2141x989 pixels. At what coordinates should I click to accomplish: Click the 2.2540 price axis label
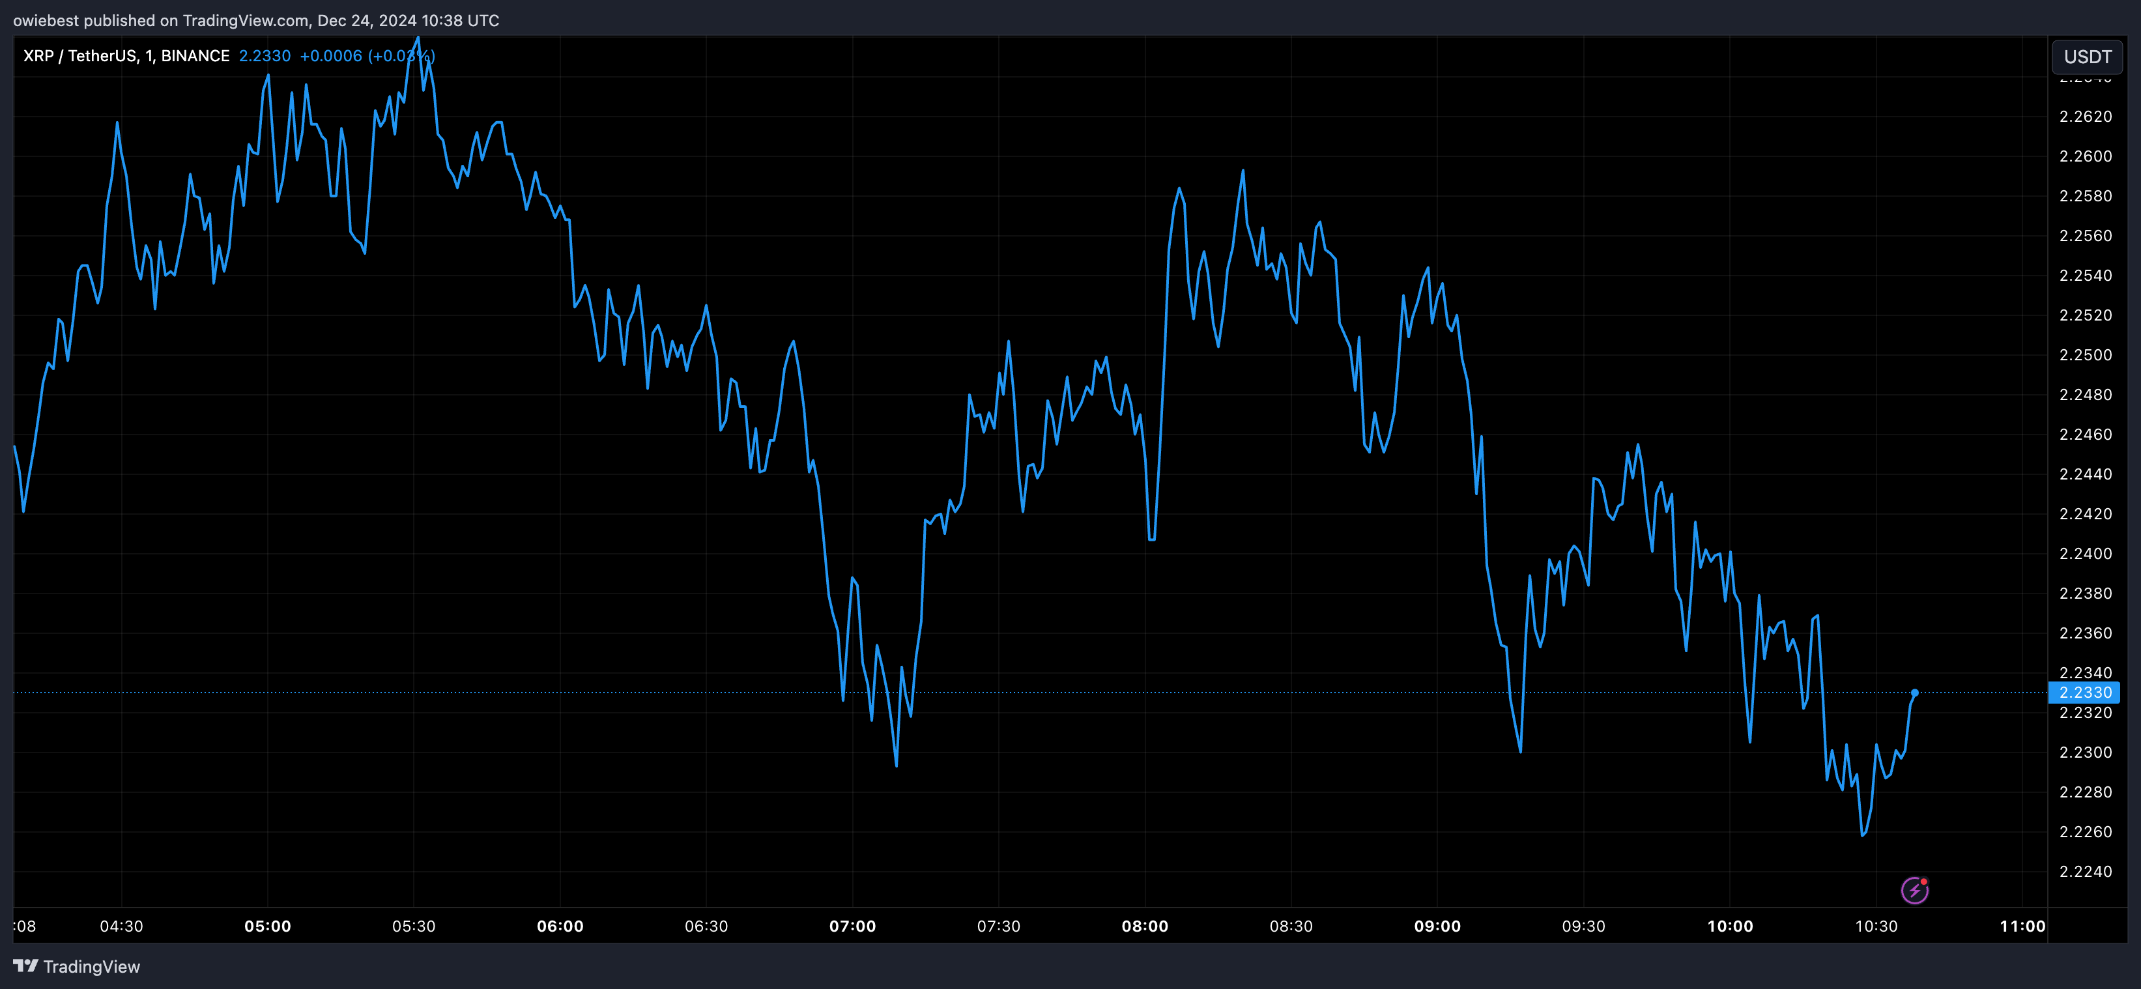pyautogui.click(x=2086, y=275)
